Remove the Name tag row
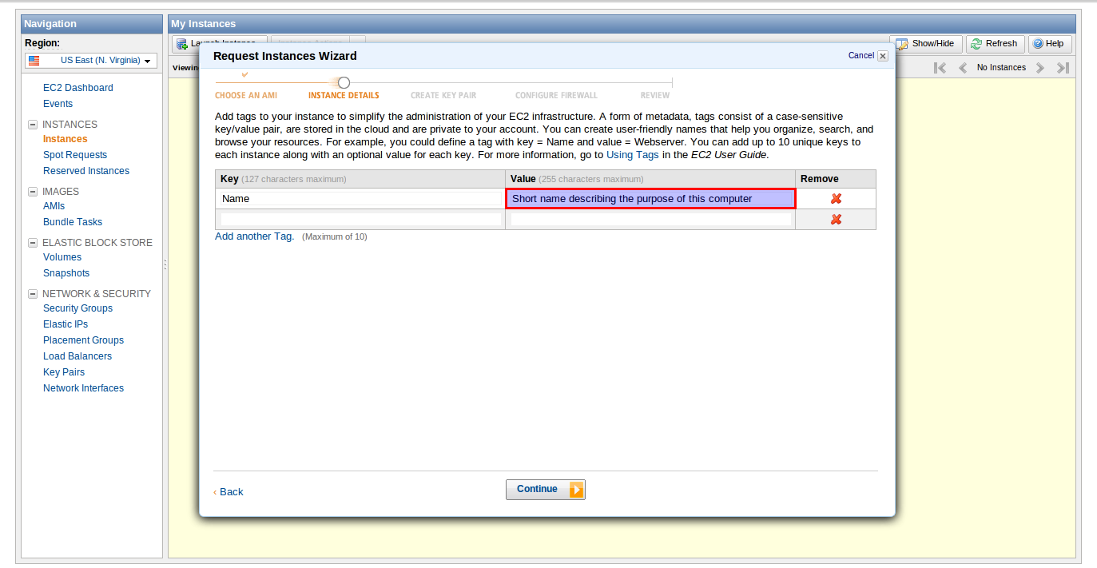This screenshot has width=1097, height=568. tap(836, 199)
